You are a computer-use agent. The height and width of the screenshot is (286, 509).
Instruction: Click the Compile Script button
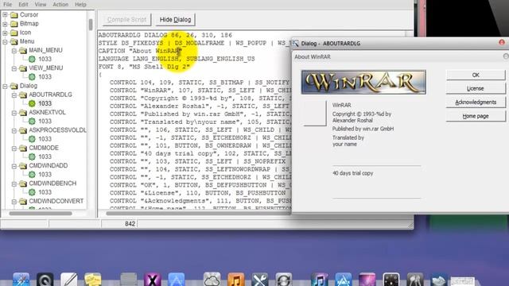coord(126,20)
